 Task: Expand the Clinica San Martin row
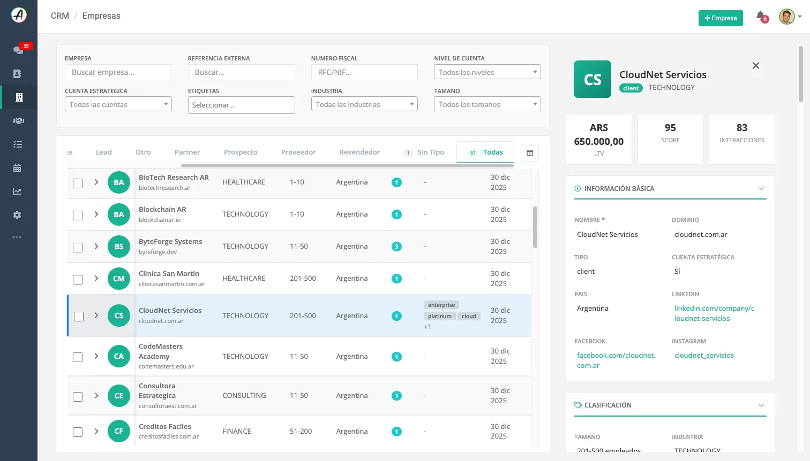click(96, 278)
